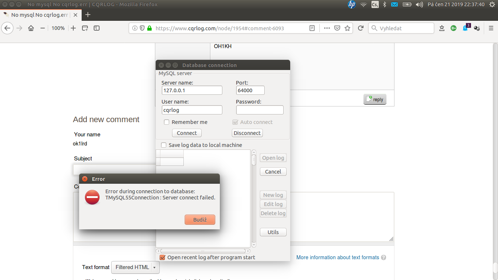Image resolution: width=498 pixels, height=280 pixels.
Task: Open Firefox home page icon
Action: pyautogui.click(x=31, y=28)
